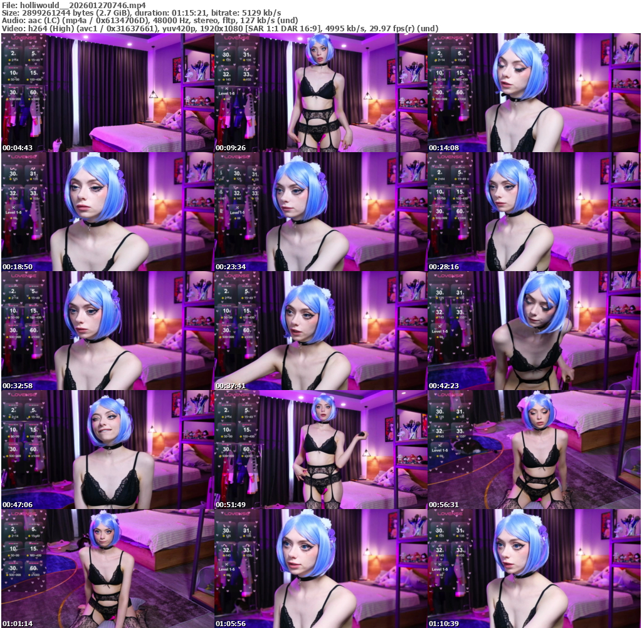The image size is (642, 628).
Task: Select the frame at 00:09:26
Action: tap(320, 93)
